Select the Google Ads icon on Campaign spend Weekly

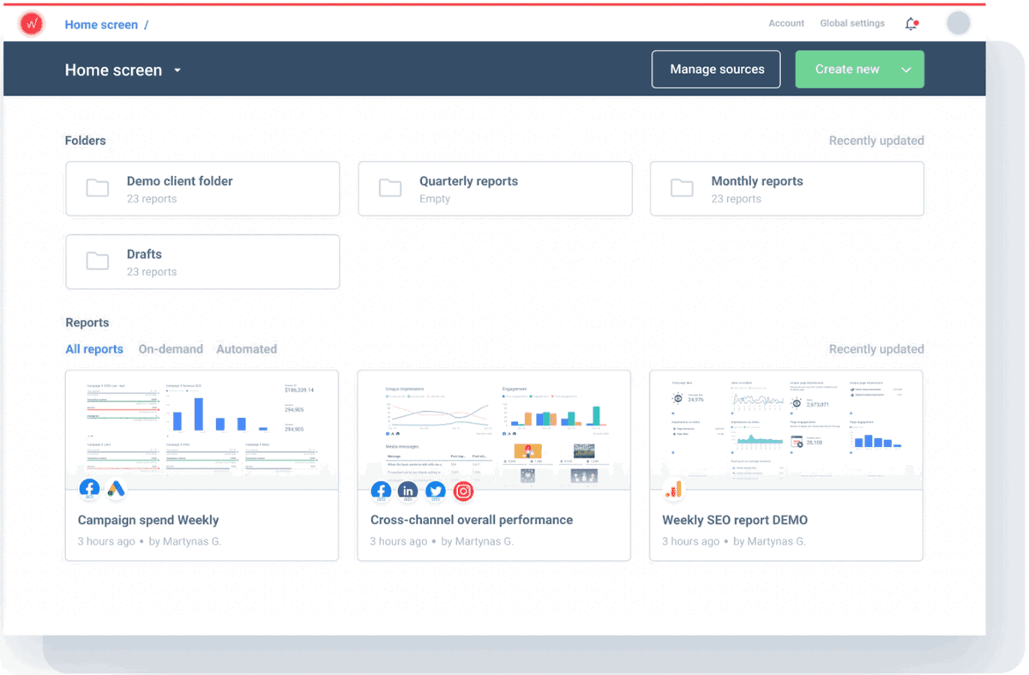pyautogui.click(x=116, y=489)
